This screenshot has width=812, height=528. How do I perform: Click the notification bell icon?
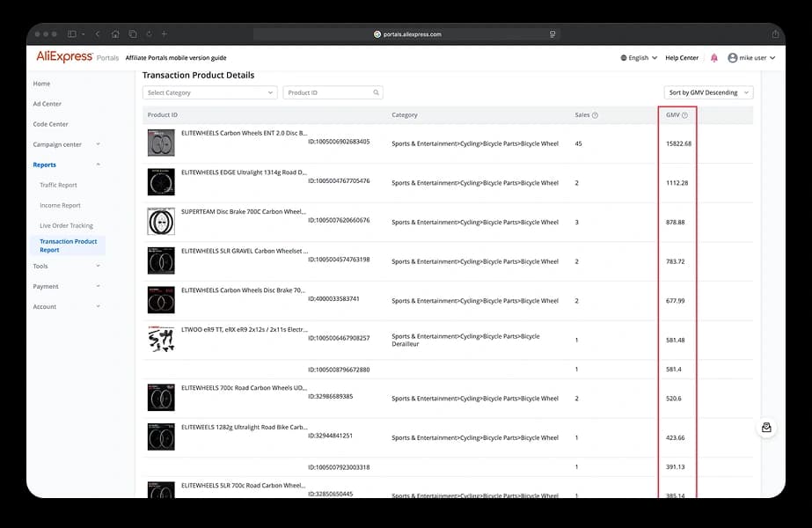click(713, 58)
